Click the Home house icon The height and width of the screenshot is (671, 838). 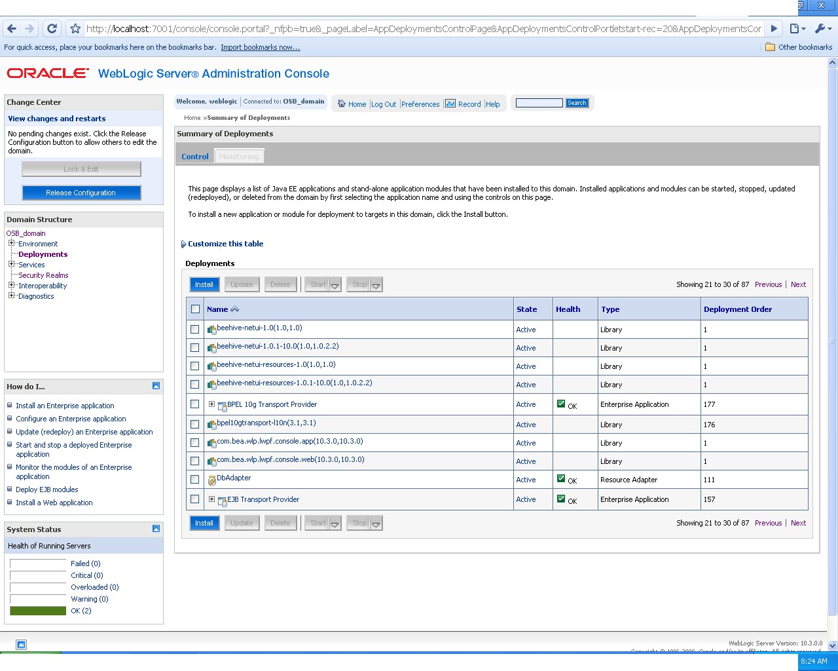[x=341, y=104]
